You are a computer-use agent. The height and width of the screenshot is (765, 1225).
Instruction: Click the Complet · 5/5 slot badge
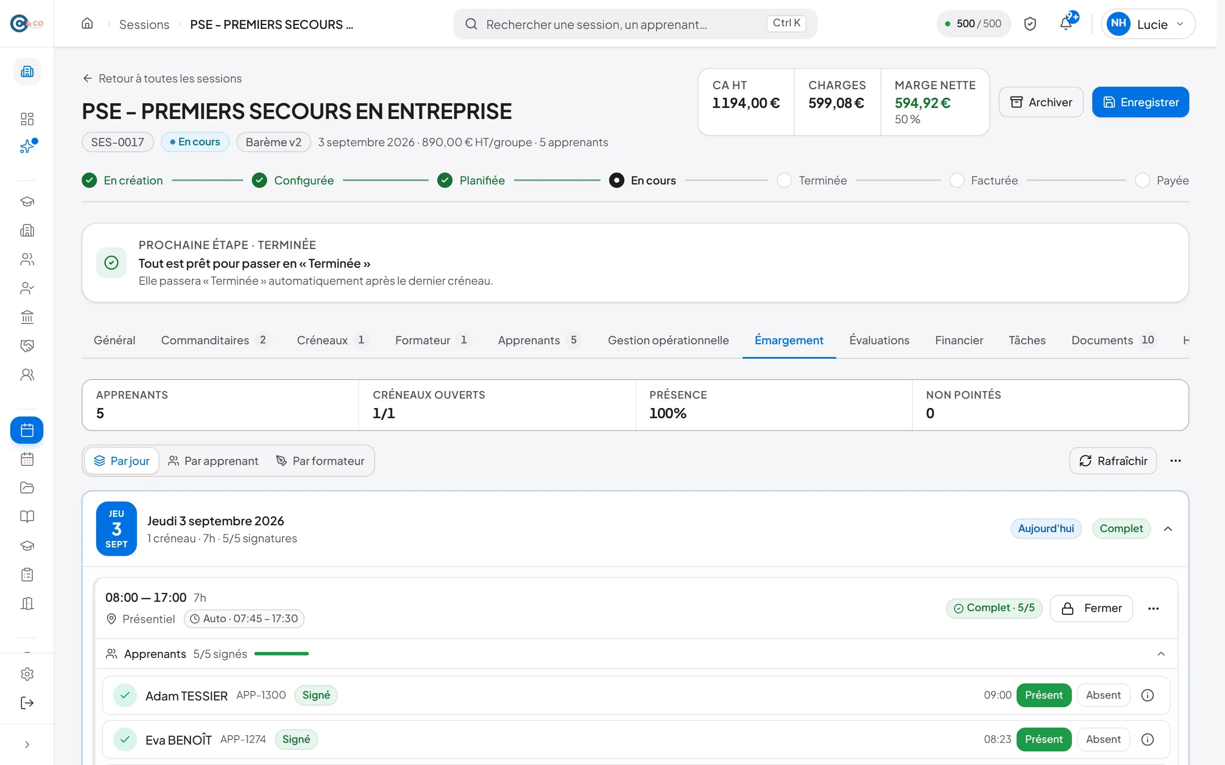(x=994, y=608)
